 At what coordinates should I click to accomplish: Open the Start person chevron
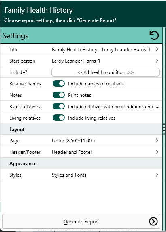(x=157, y=61)
